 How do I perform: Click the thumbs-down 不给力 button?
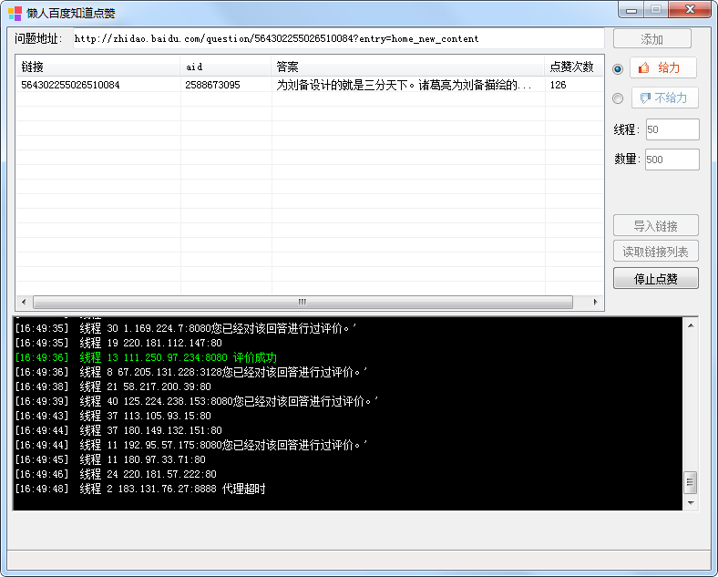tap(662, 98)
